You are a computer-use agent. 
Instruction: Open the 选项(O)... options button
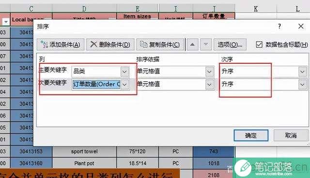click(x=230, y=44)
